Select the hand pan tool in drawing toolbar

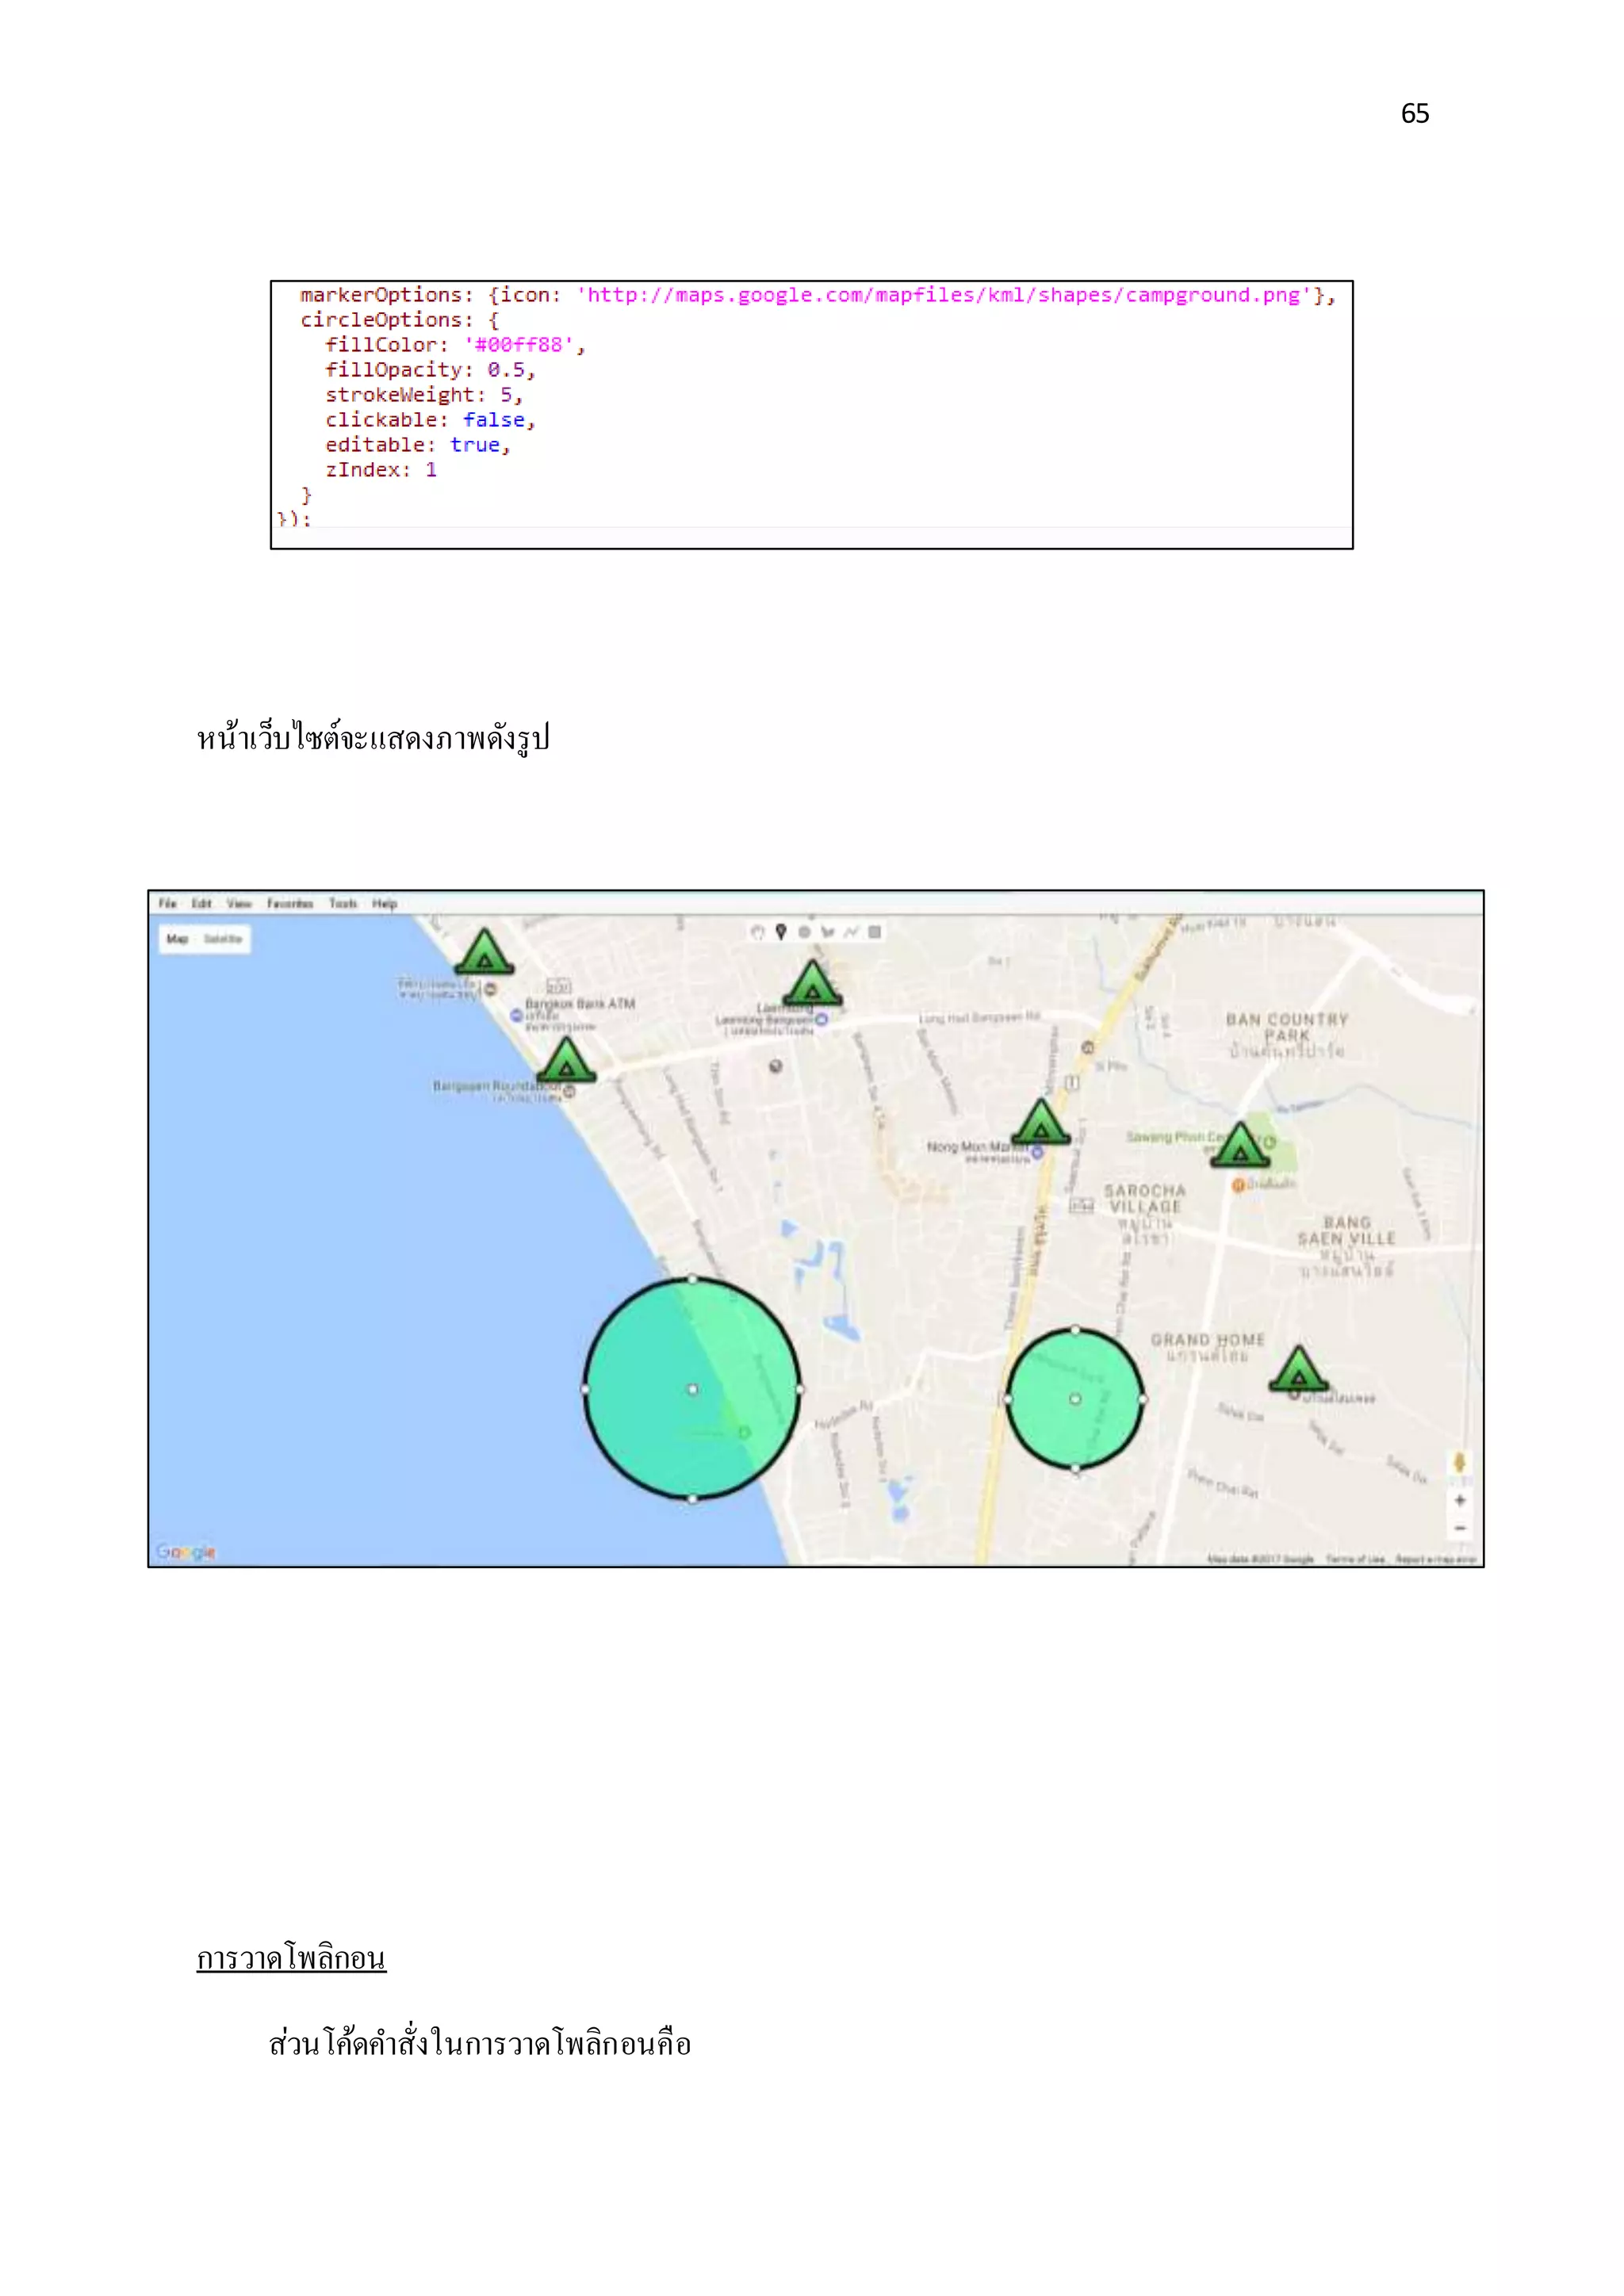tap(757, 932)
